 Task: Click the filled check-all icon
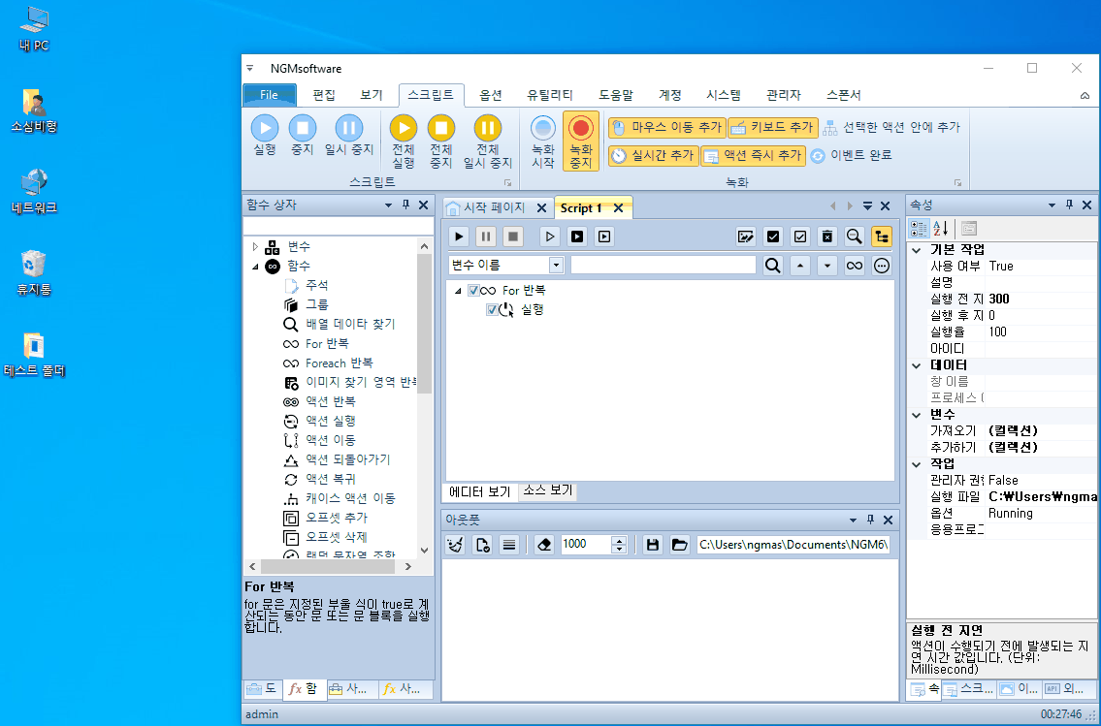[x=773, y=237]
